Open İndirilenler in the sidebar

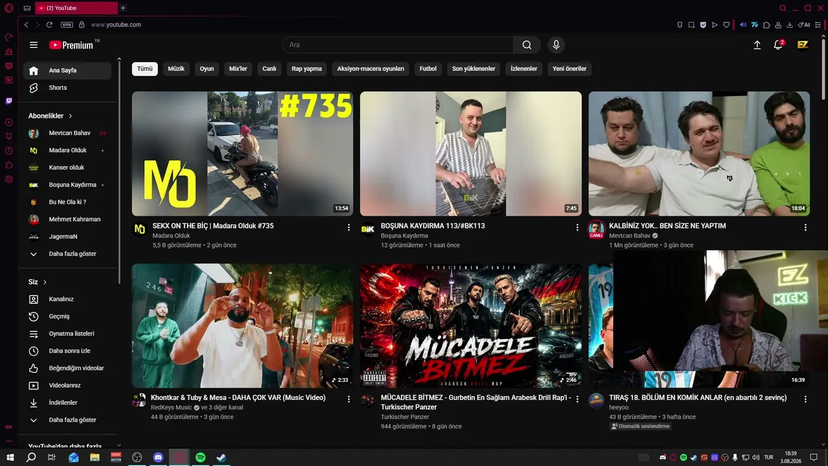click(x=67, y=403)
